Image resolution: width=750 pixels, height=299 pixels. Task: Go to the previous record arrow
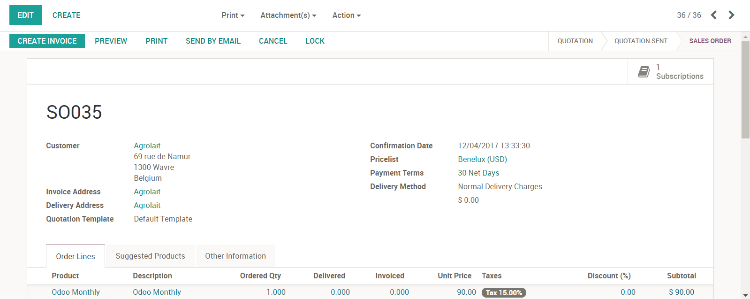pos(713,15)
